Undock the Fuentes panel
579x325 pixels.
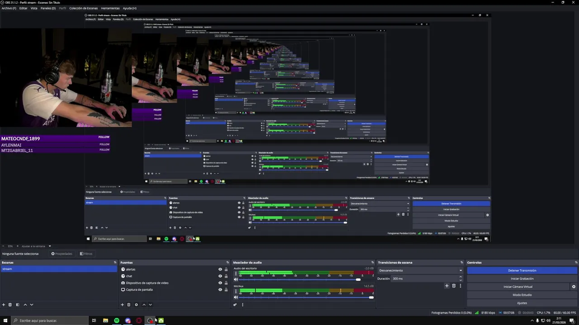click(x=228, y=262)
